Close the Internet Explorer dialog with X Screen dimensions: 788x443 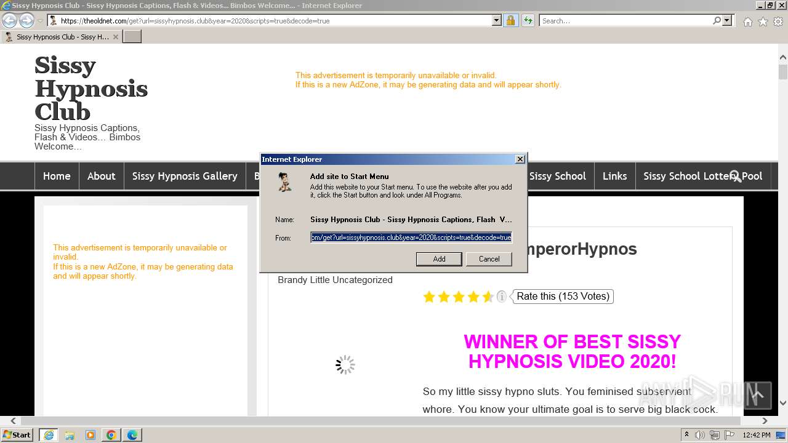520,159
